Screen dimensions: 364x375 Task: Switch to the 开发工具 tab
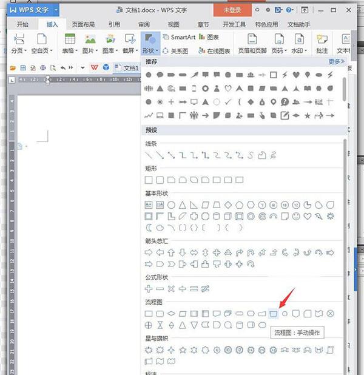pyautogui.click(x=234, y=24)
